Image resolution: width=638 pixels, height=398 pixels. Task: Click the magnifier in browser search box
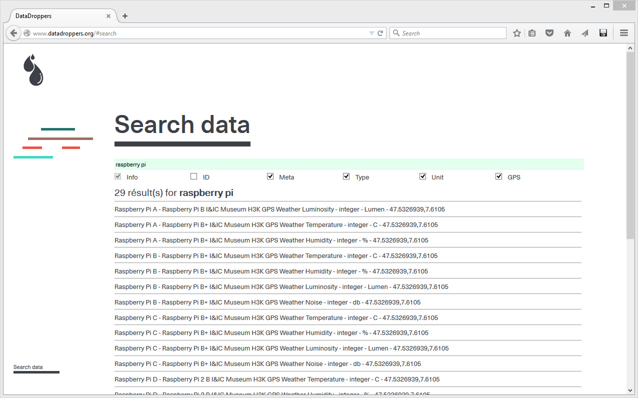point(396,33)
